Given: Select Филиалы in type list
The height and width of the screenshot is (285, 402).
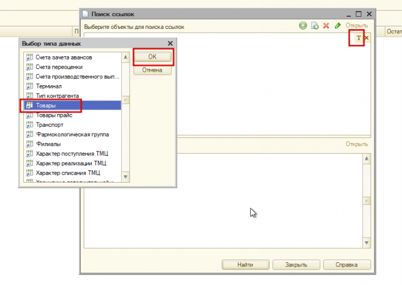Looking at the screenshot, I should (x=72, y=144).
